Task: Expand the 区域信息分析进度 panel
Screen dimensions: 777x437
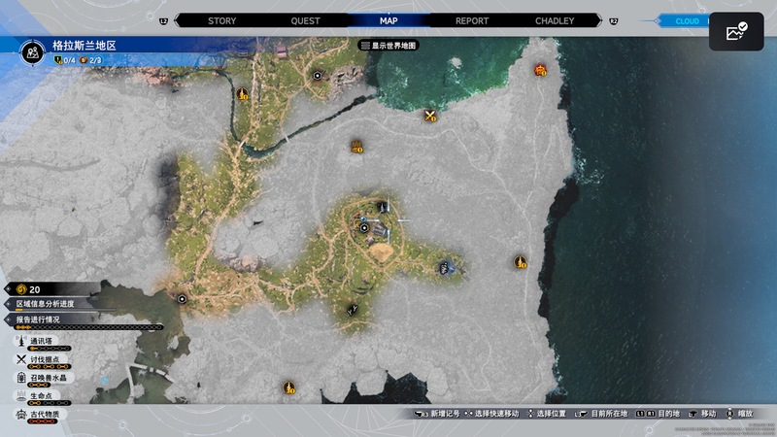Action: (x=58, y=304)
